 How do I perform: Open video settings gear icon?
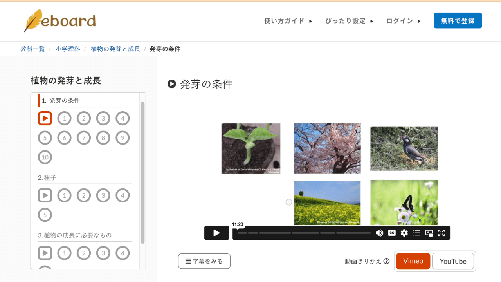[x=404, y=233]
